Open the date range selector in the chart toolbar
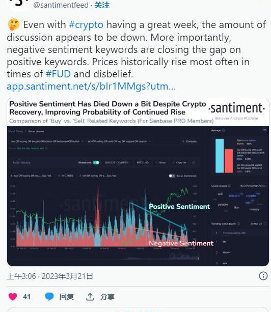 point(118,162)
